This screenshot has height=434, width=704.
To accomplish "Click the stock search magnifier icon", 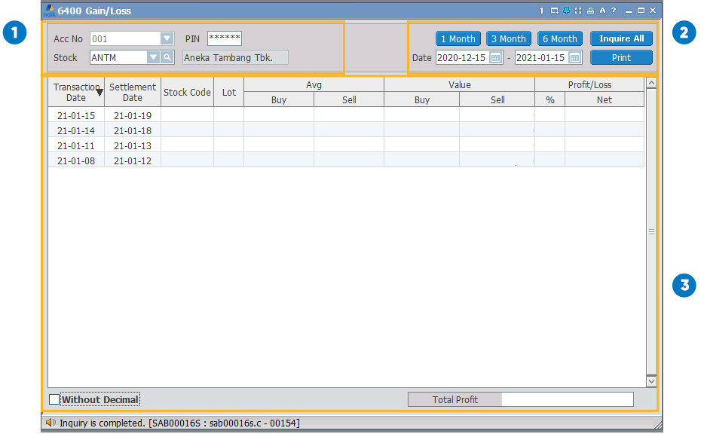I will tap(167, 57).
